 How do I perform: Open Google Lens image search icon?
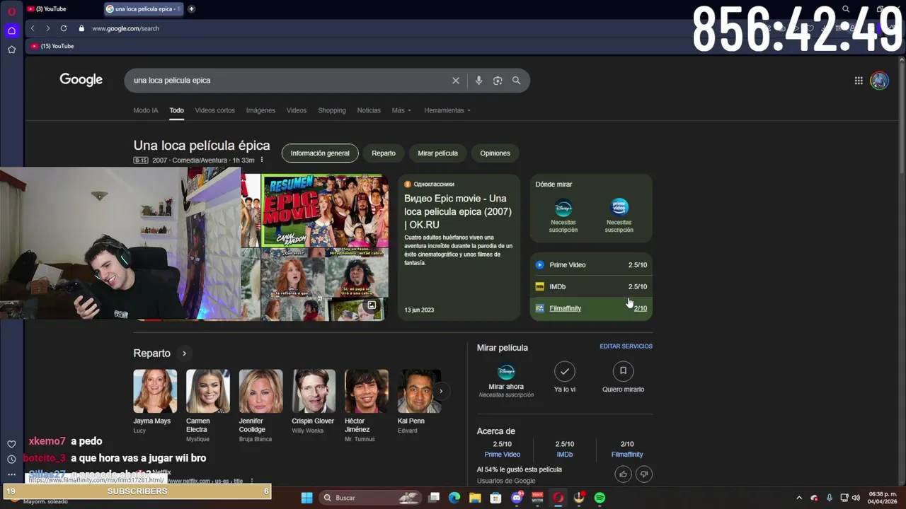click(498, 81)
